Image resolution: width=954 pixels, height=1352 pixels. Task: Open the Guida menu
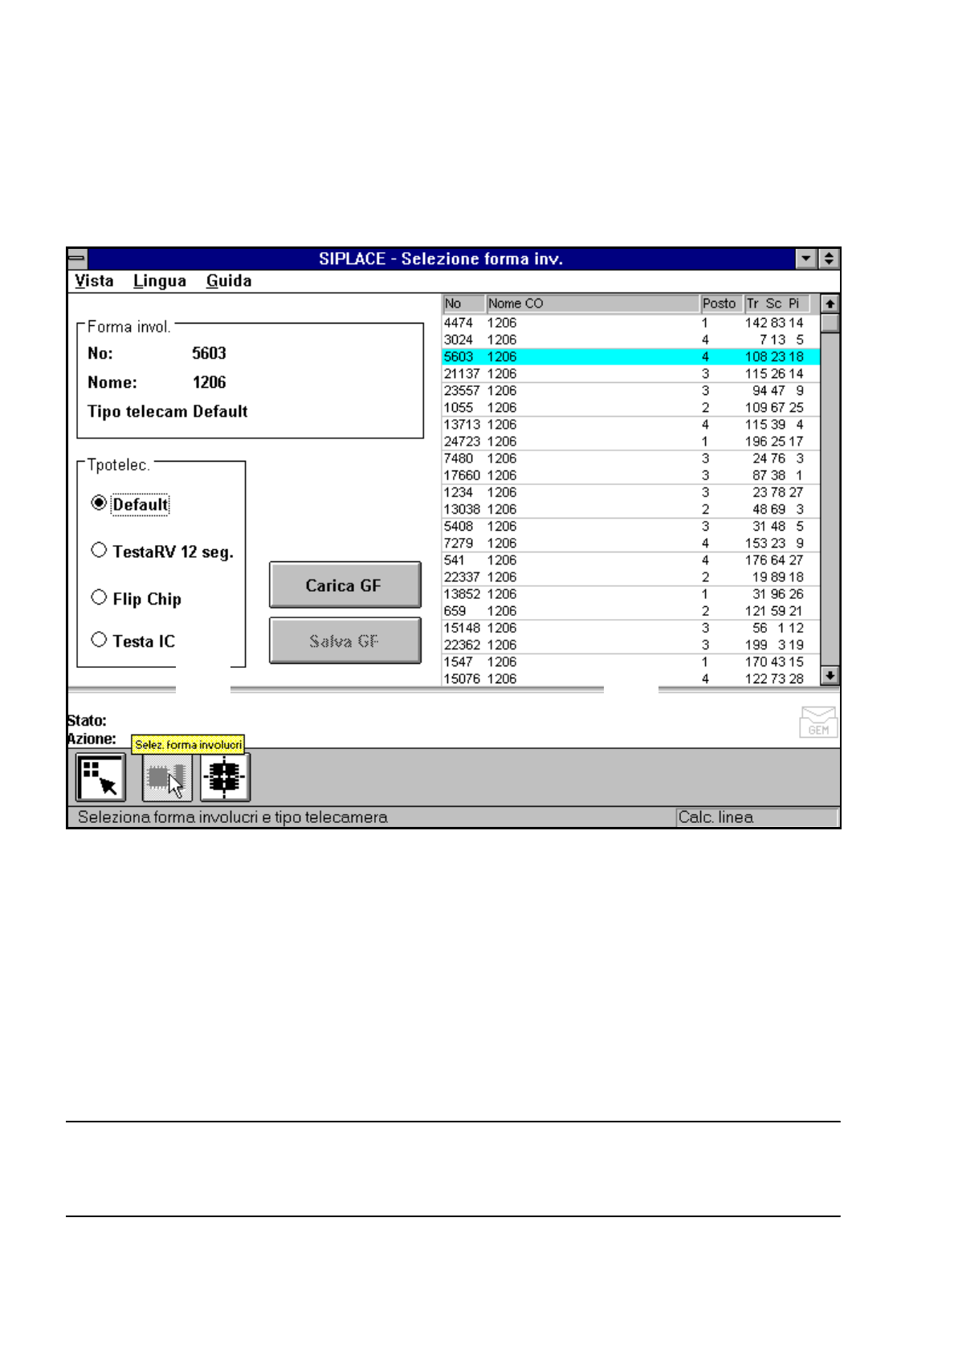[x=229, y=281]
